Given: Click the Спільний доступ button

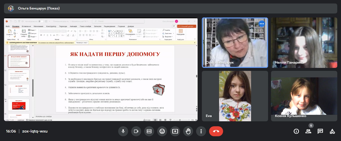Looking at the screenshot, I should point(187,26).
